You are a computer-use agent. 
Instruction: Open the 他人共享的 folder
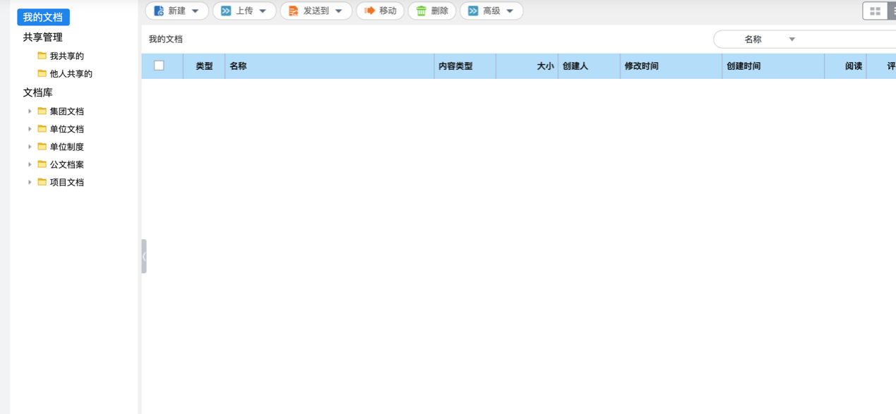click(69, 73)
